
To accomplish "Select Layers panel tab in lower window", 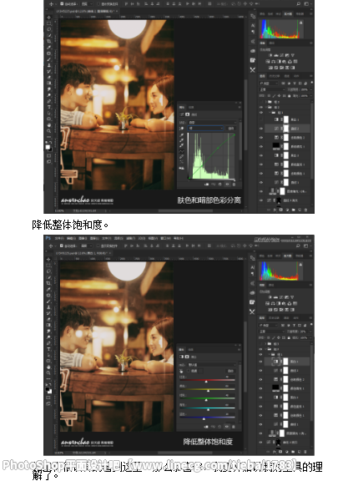I will click(x=262, y=318).
